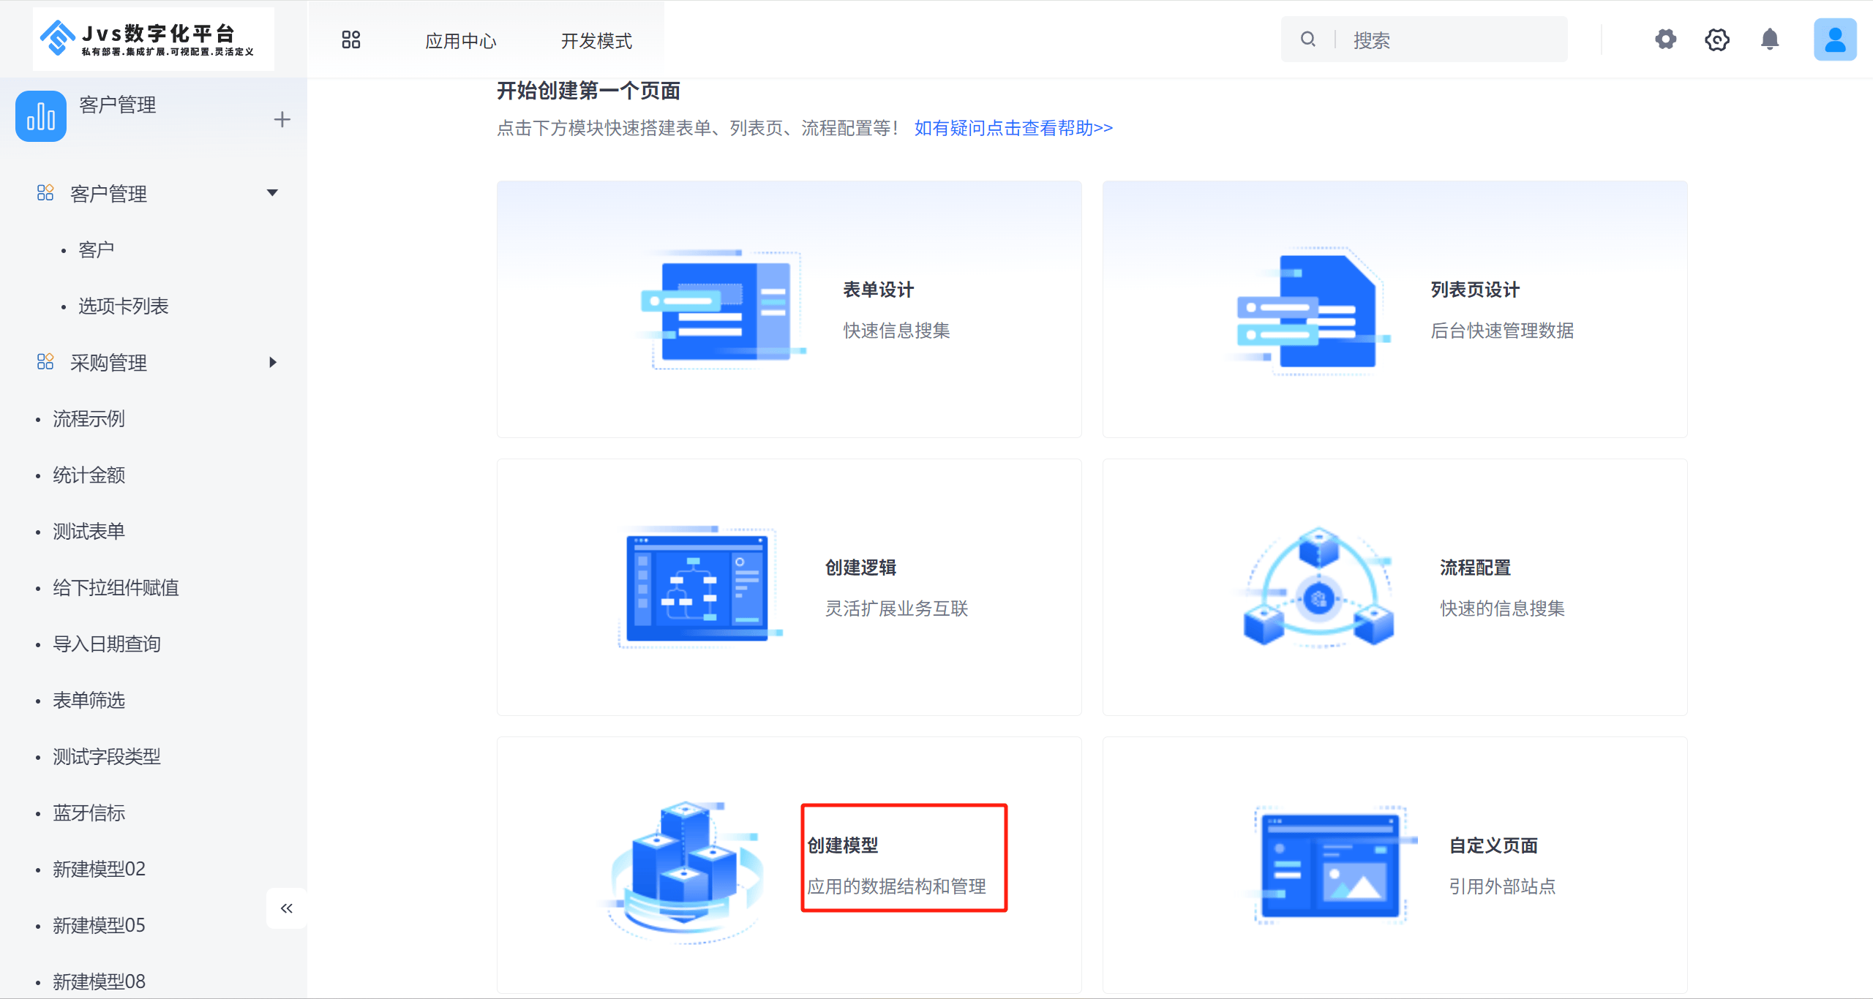The width and height of the screenshot is (1873, 999).
Task: Open notifications bell icon
Action: pyautogui.click(x=1770, y=39)
